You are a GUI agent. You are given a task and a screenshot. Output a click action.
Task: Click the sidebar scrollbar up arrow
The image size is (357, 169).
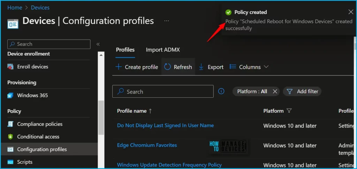pyautogui.click(x=101, y=55)
